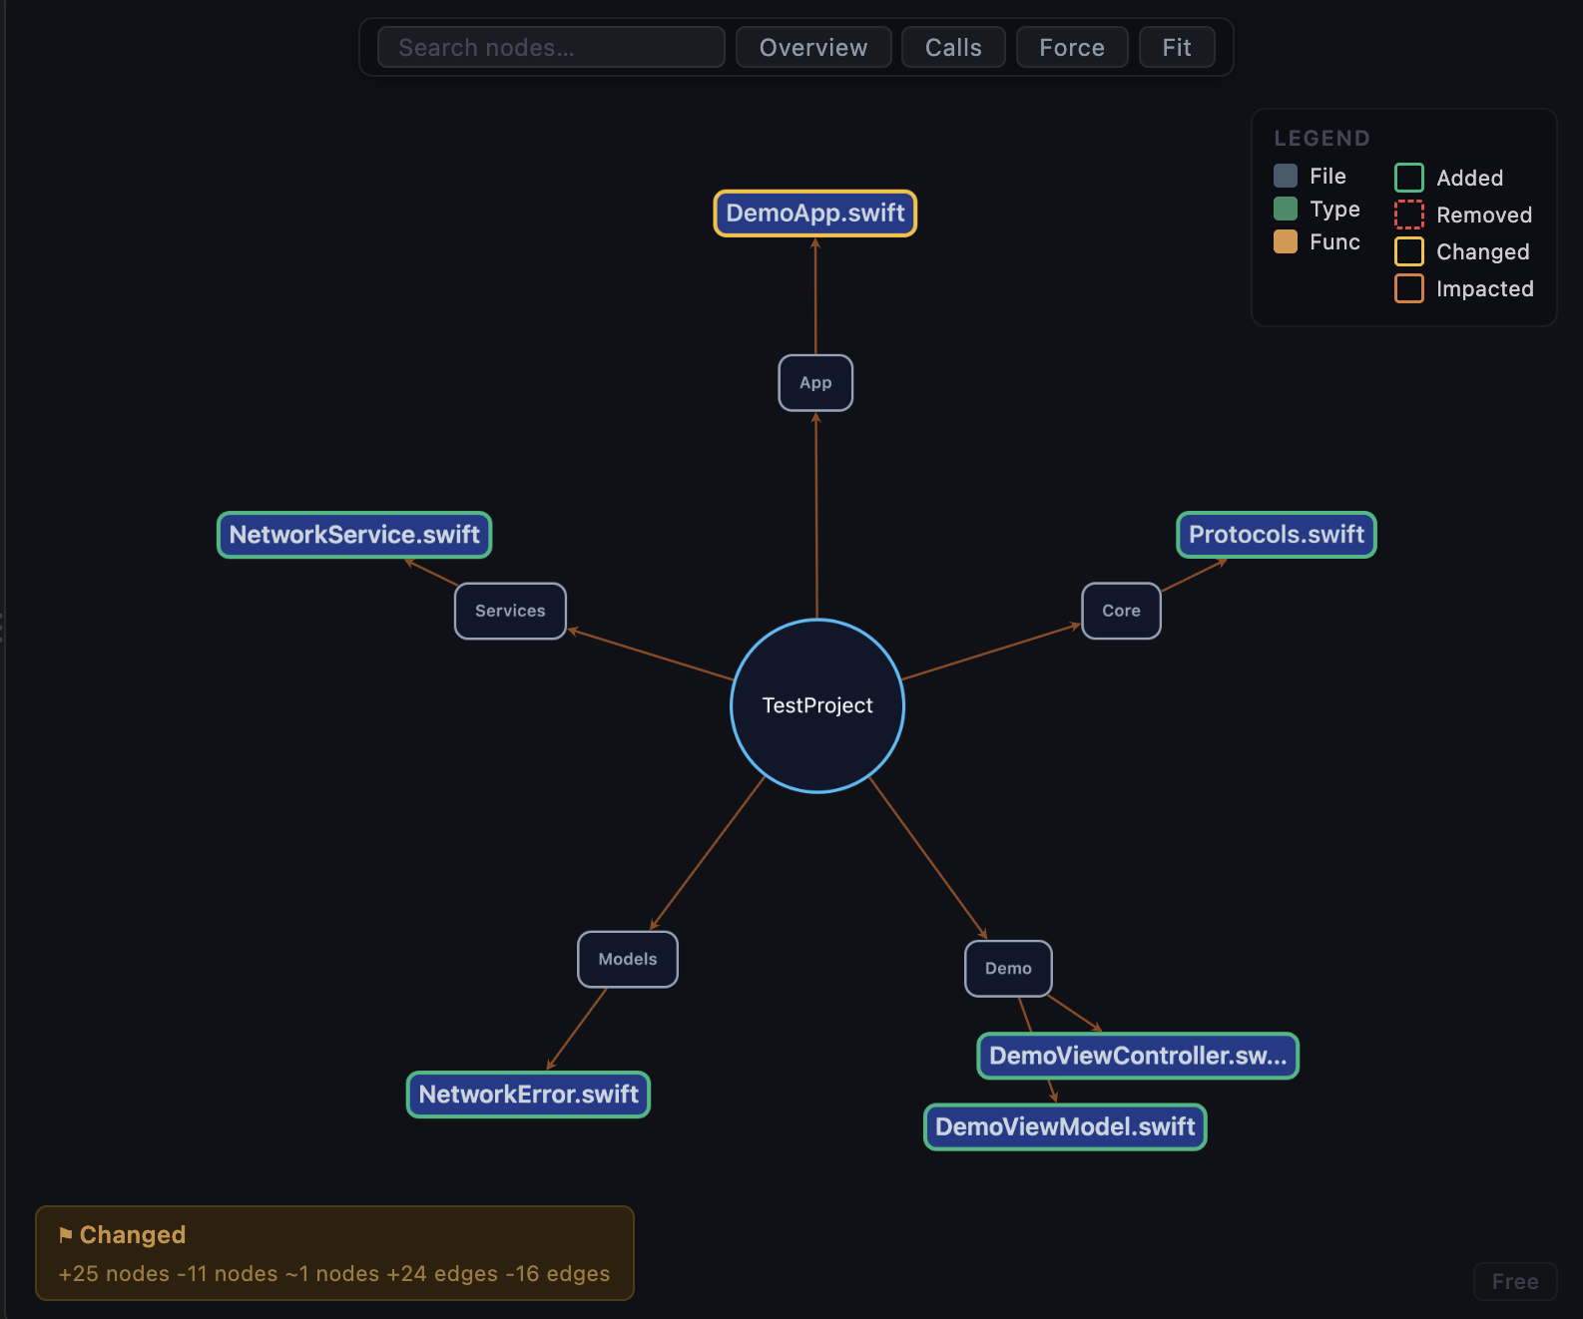
Task: Click the Added outline swatch in legend
Action: (x=1408, y=178)
